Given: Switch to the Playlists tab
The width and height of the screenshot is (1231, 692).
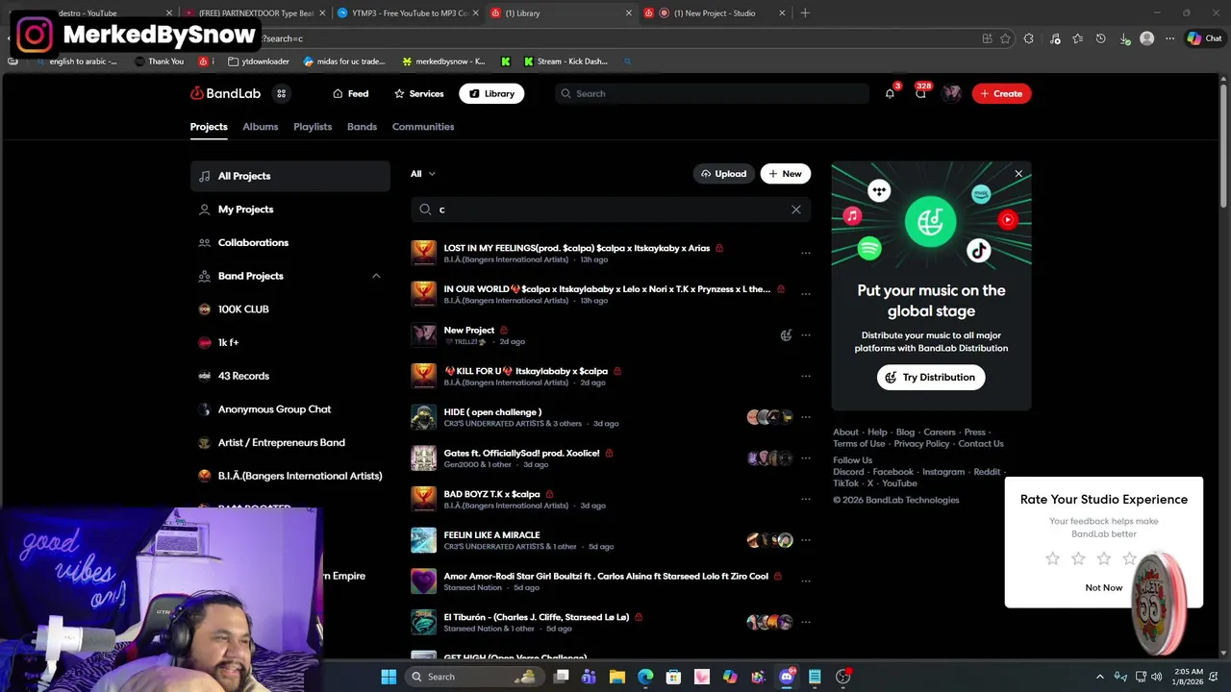Looking at the screenshot, I should [313, 127].
